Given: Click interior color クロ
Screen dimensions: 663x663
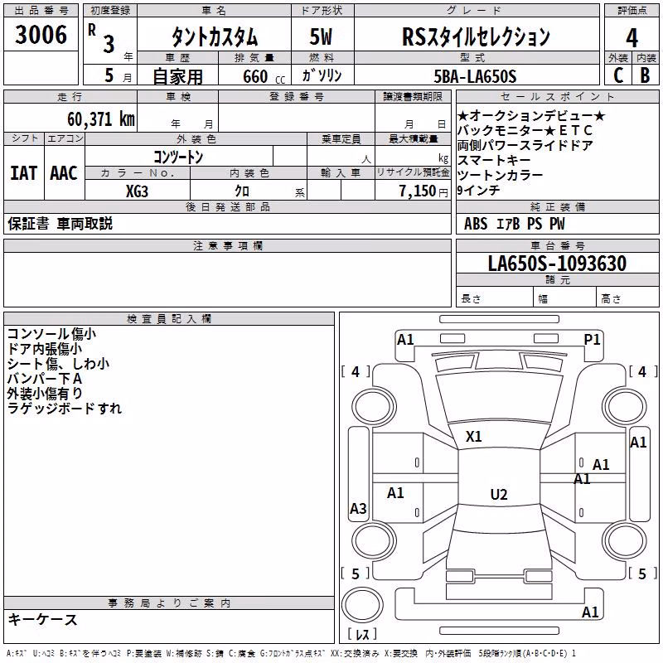Looking at the screenshot, I should (x=242, y=191).
